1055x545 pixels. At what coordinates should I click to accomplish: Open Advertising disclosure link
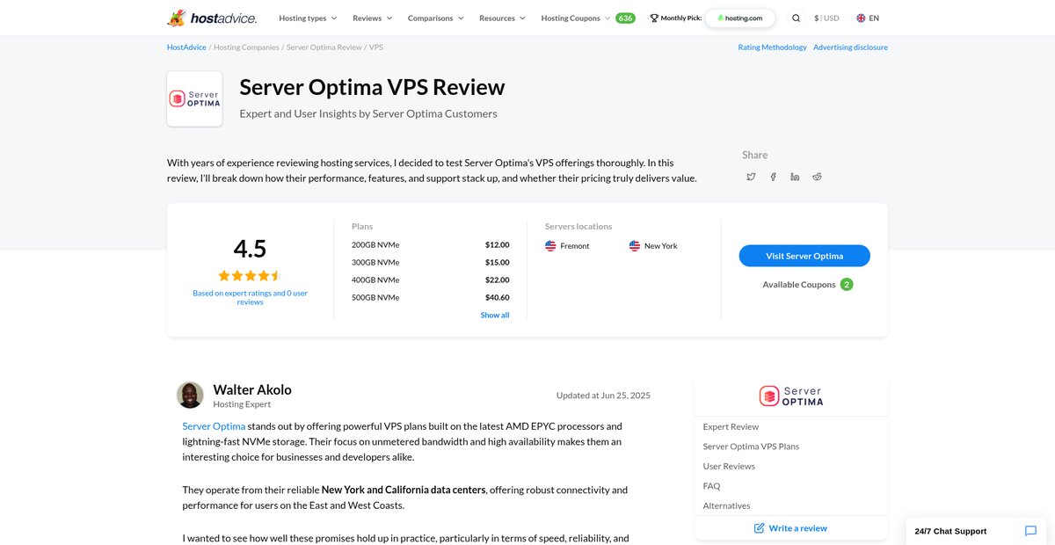[x=850, y=47]
